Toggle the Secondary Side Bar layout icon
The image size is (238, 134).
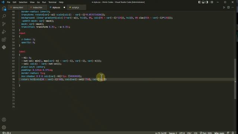[x=207, y=2]
